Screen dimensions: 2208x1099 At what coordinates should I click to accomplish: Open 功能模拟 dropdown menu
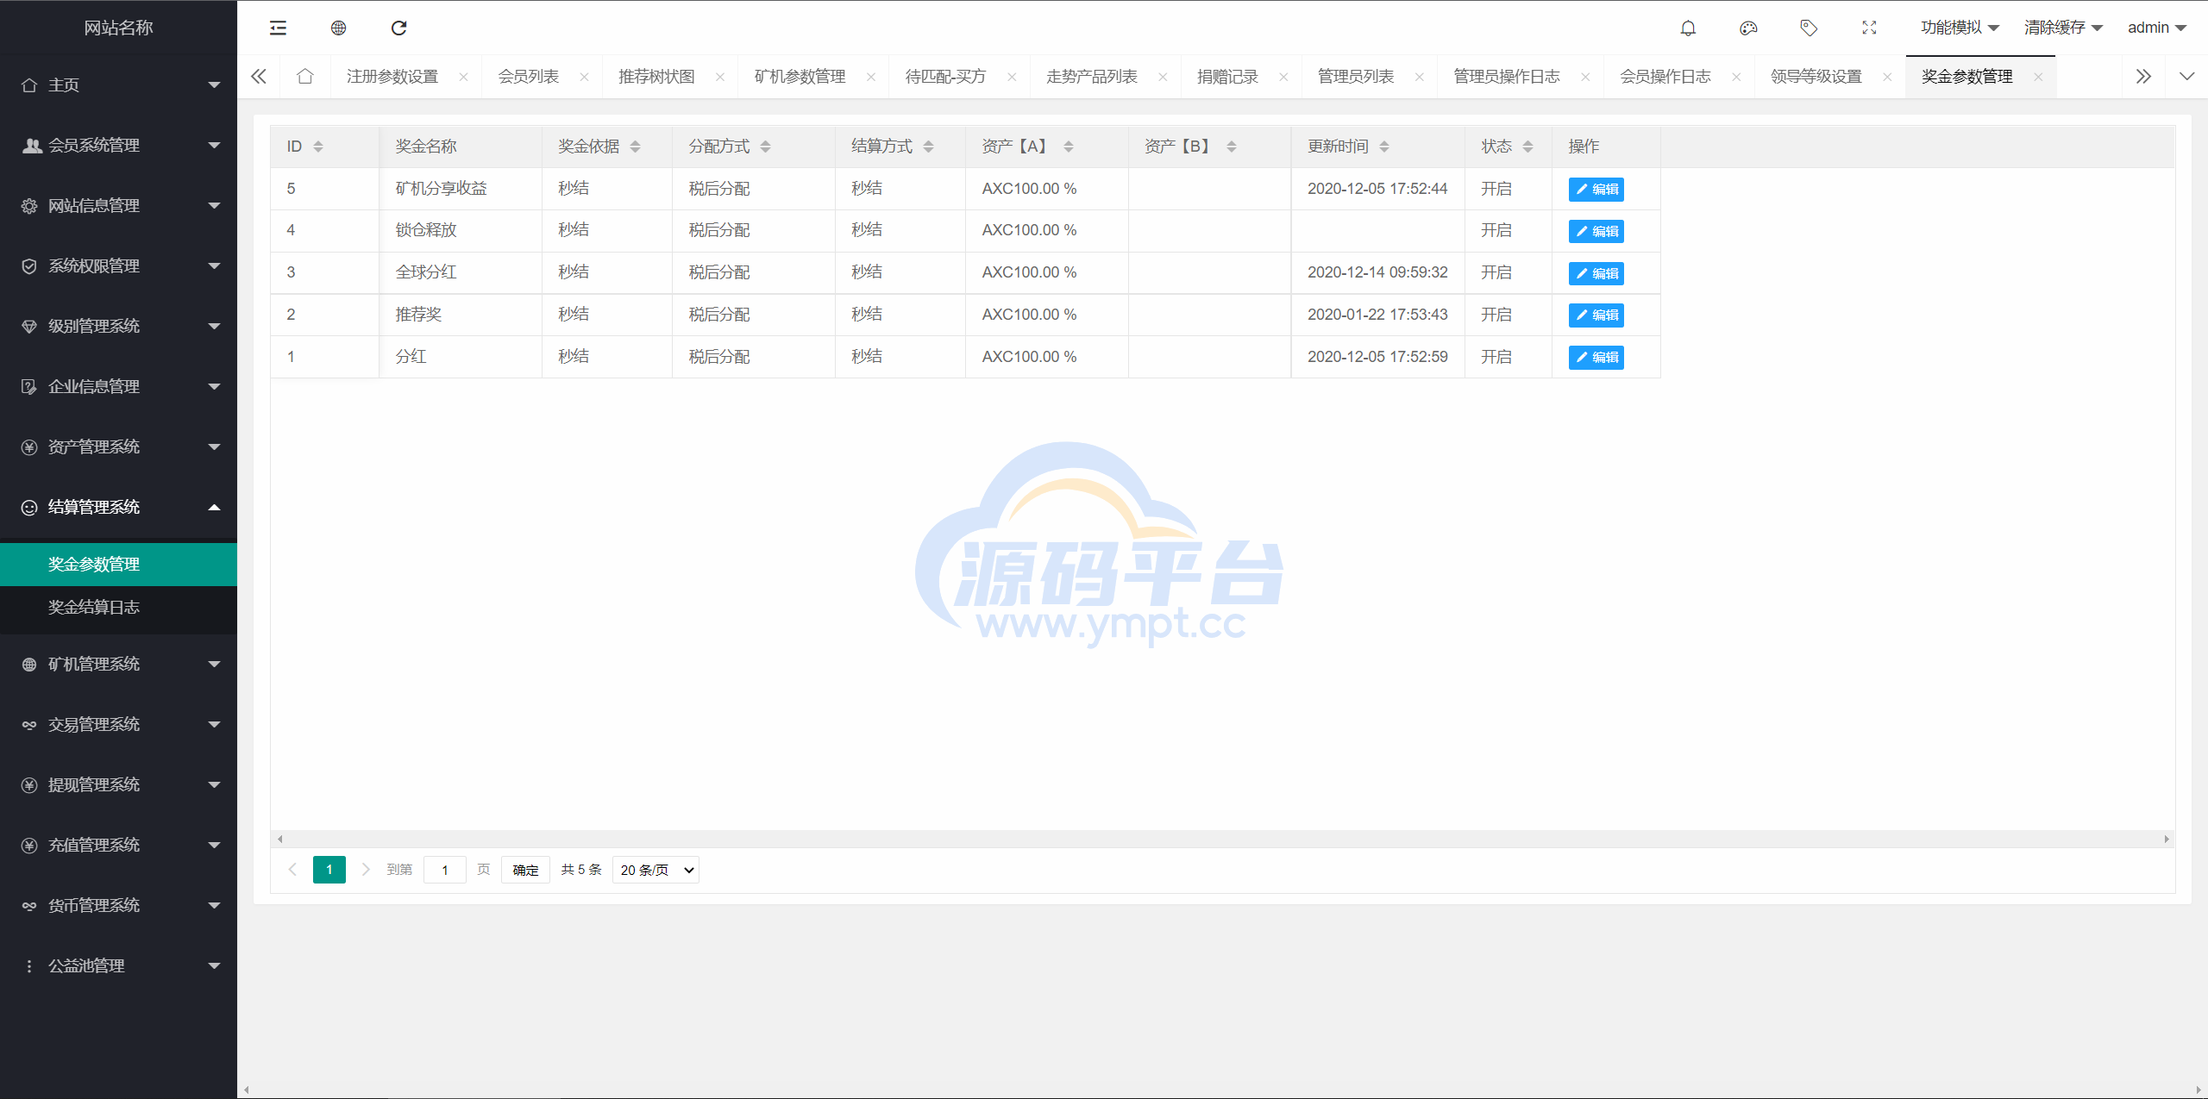point(1960,28)
